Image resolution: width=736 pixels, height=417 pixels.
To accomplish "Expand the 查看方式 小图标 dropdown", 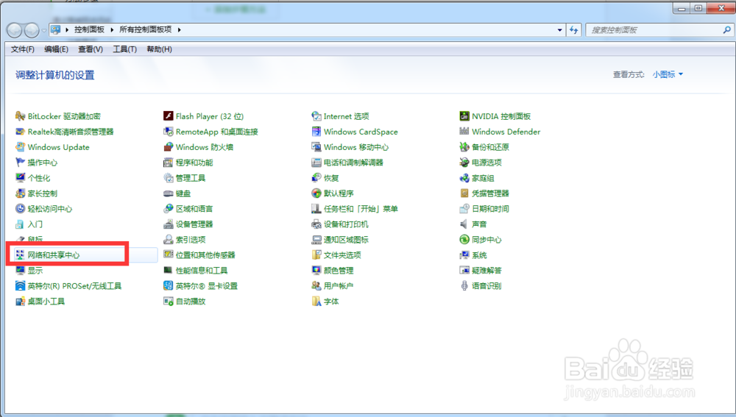I will pos(668,74).
